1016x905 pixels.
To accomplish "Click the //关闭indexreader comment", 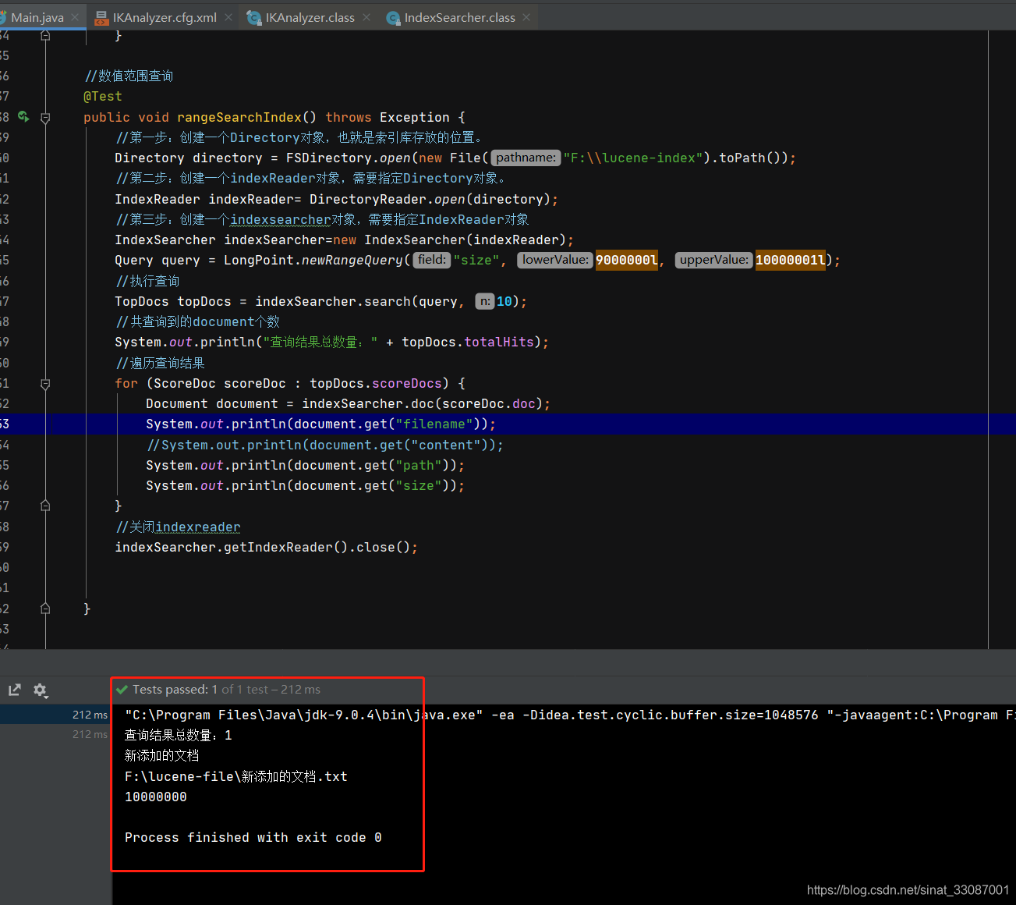I will pyautogui.click(x=178, y=527).
